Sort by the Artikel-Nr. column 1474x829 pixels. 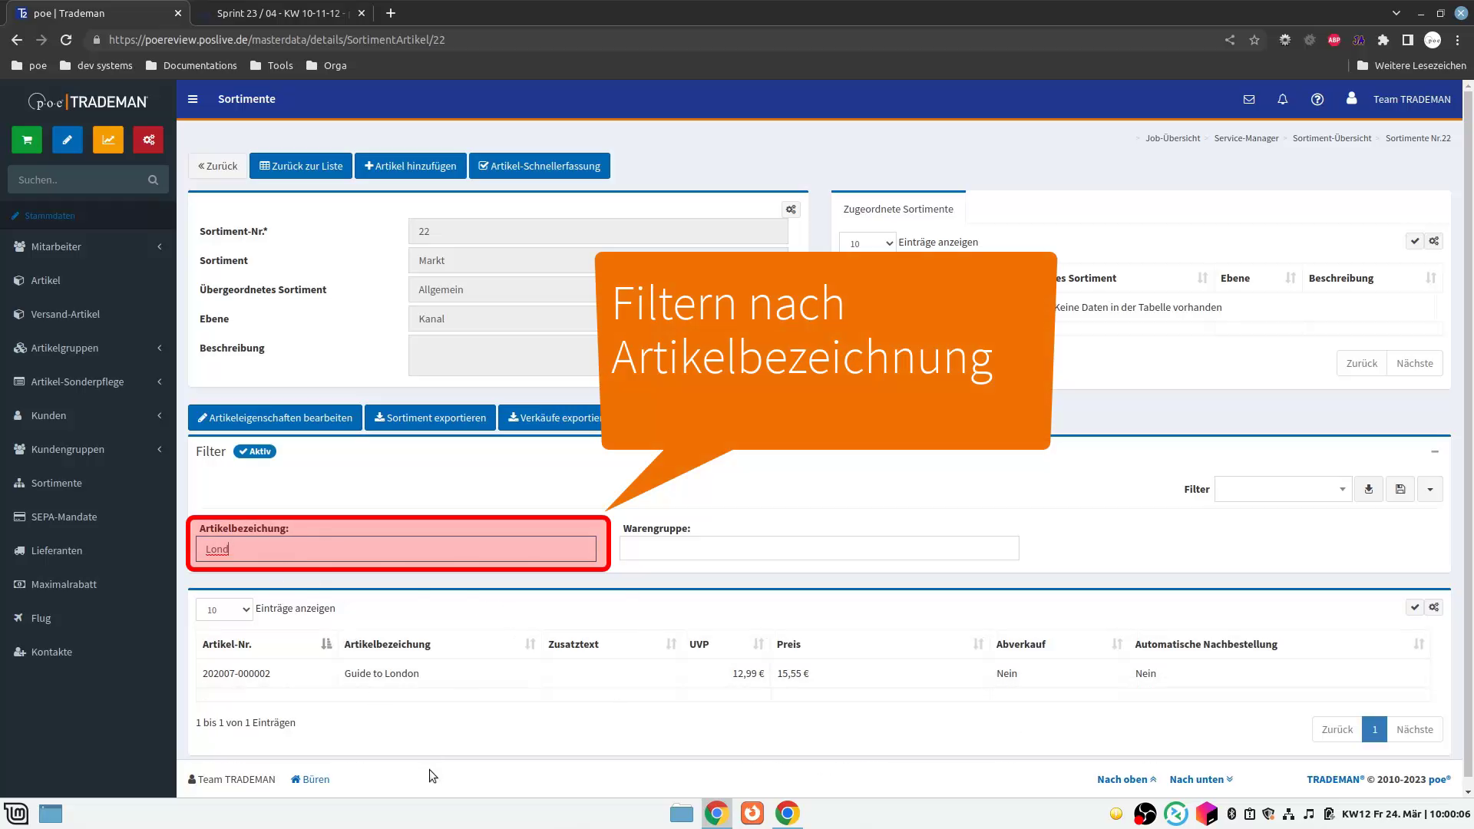(266, 644)
